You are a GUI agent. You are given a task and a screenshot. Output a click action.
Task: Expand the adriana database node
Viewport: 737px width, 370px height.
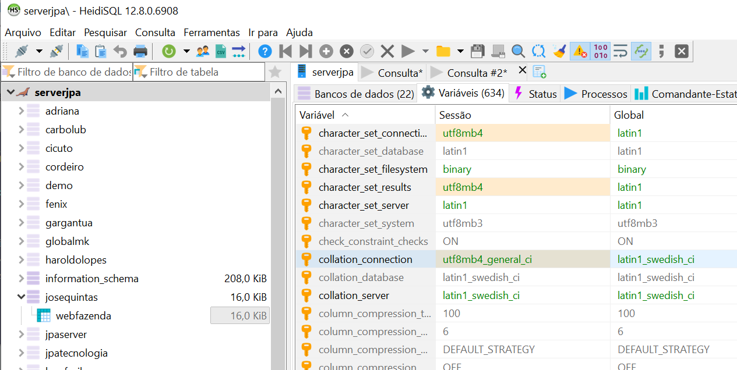tap(22, 111)
